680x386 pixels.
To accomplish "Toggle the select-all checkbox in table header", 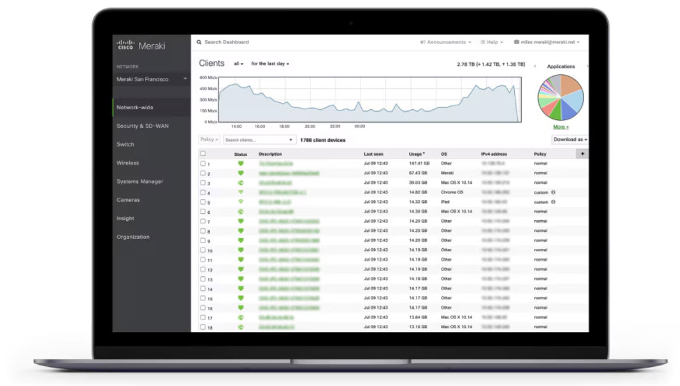I will tap(203, 154).
